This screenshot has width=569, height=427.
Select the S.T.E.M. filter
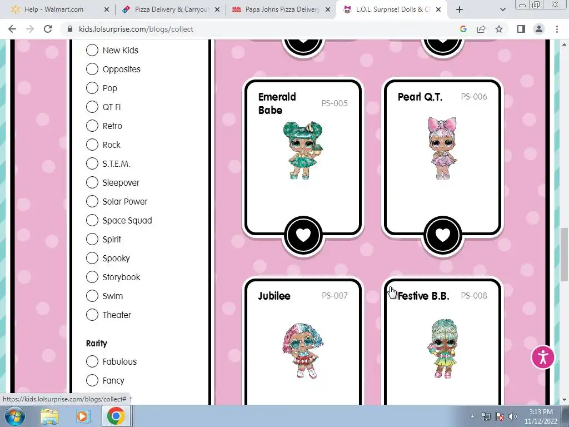pos(92,163)
